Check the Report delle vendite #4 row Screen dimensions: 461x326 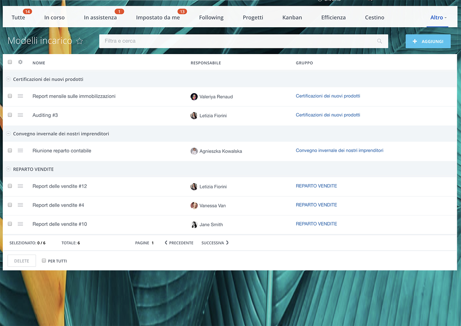click(10, 205)
